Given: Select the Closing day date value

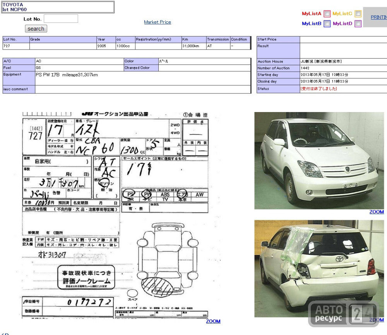Looking at the screenshot, I should [324, 81].
